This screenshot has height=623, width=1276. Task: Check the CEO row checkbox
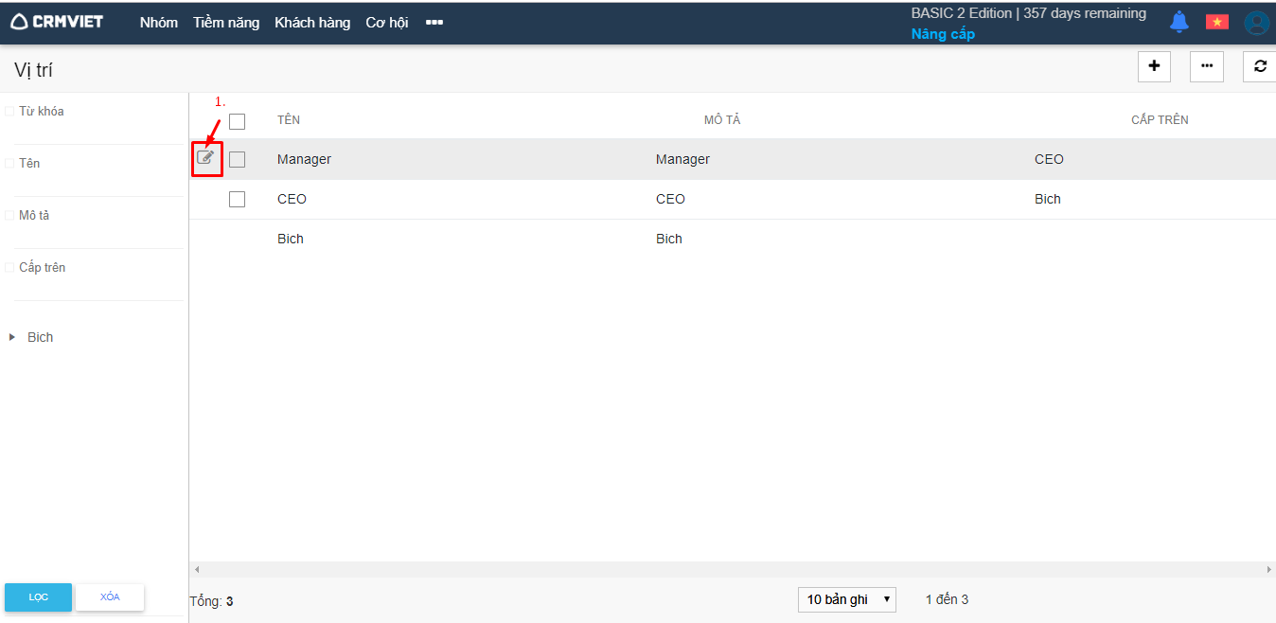[x=237, y=199]
